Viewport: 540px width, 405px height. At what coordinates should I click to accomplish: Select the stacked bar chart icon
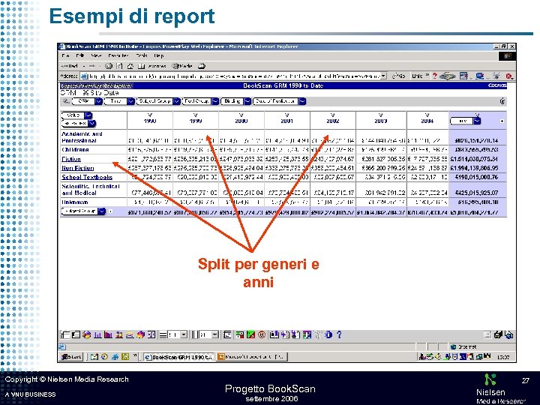(x=119, y=334)
